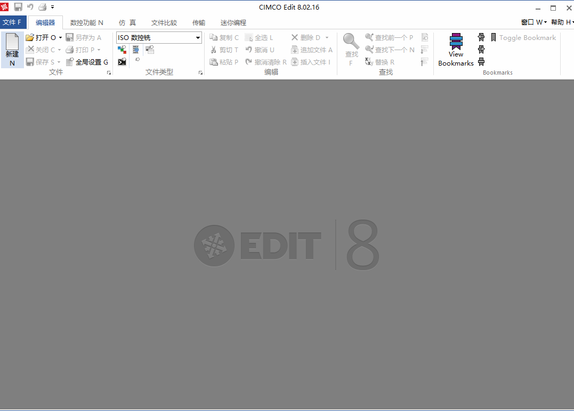The height and width of the screenshot is (411, 574).
Task: Expand the 关闭 C dropdown arrow
Action: (x=59, y=50)
